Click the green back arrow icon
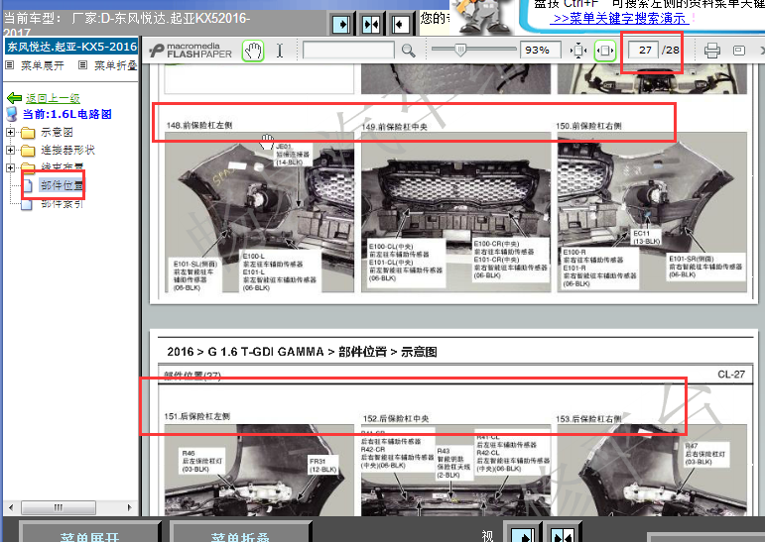 click(14, 98)
